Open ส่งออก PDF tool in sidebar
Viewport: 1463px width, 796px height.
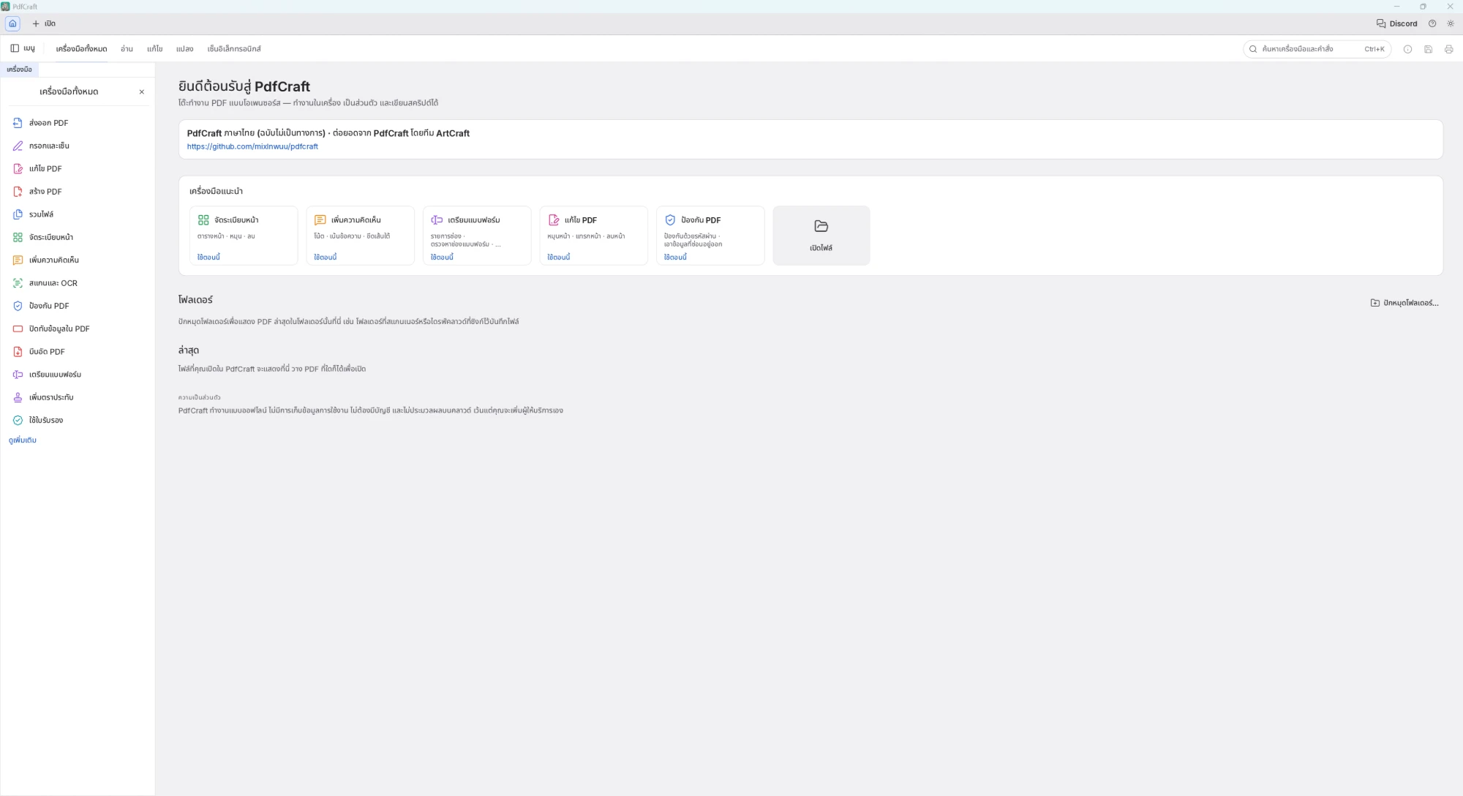[78, 123]
